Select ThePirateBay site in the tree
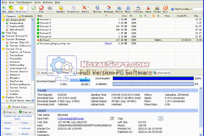The width and height of the screenshot is (204, 136). tap(17, 65)
